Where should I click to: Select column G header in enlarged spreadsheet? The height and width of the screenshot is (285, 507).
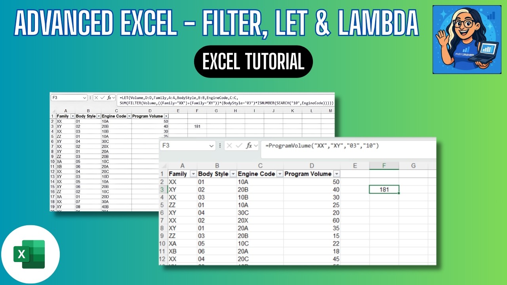coord(413,165)
